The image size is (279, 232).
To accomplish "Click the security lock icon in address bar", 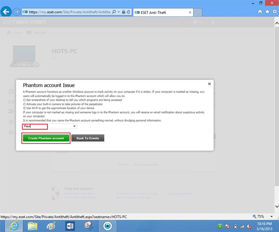I will 123,12.
